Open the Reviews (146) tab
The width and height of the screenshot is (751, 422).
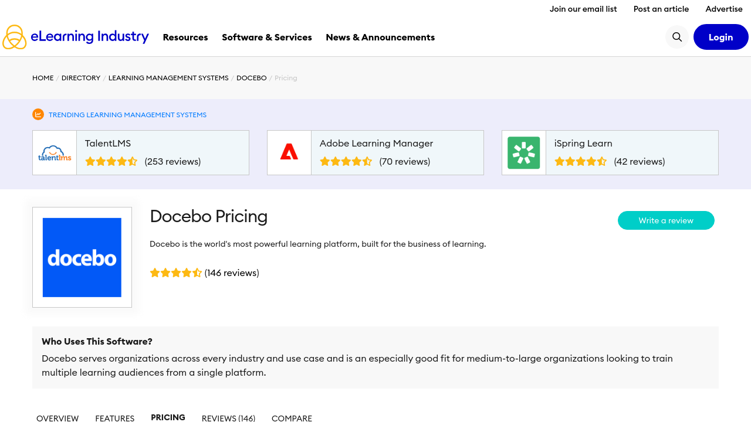tap(228, 418)
